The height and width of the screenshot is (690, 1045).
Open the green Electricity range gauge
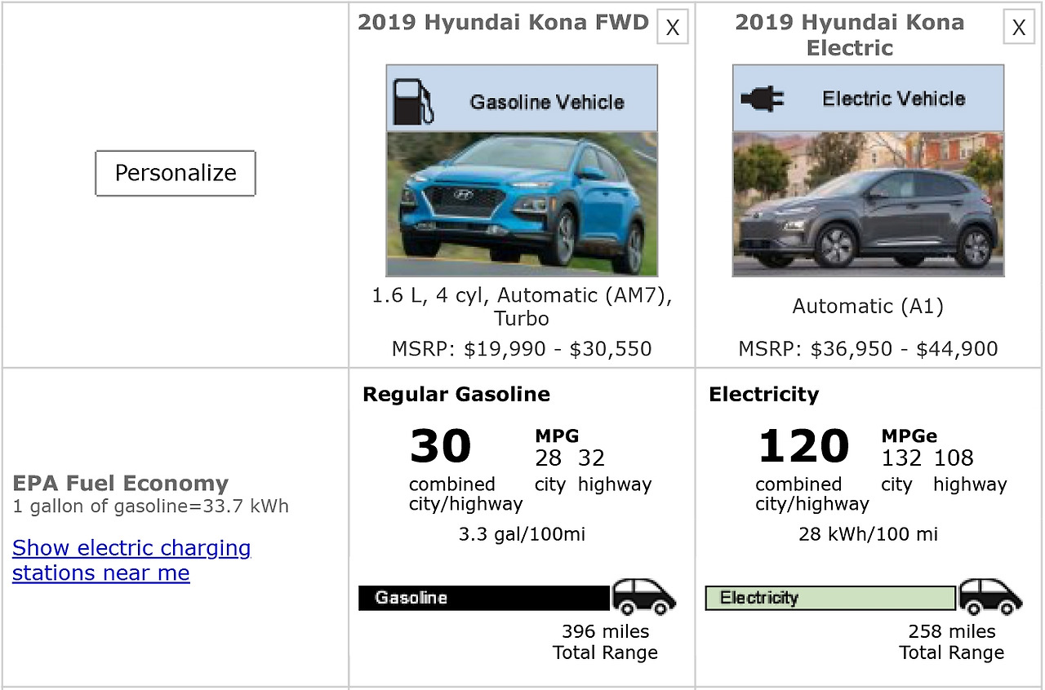click(x=829, y=598)
